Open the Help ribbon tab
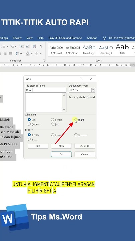Viewport: 135px width, 241px height. tap(41, 38)
